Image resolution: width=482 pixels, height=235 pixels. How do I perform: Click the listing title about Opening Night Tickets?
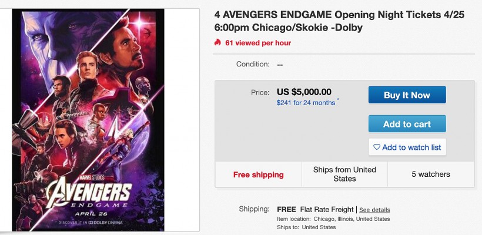(339, 21)
